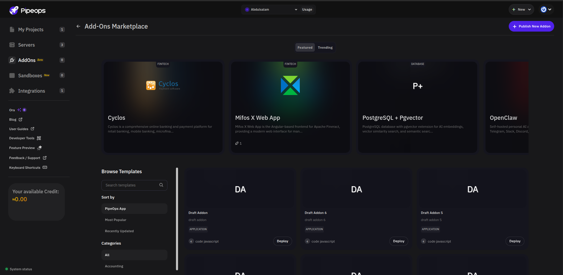Open the Developer Tools link
The width and height of the screenshot is (563, 275).
tap(25, 138)
